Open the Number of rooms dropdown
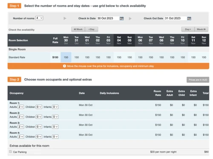The image size is (213, 159). [39, 18]
